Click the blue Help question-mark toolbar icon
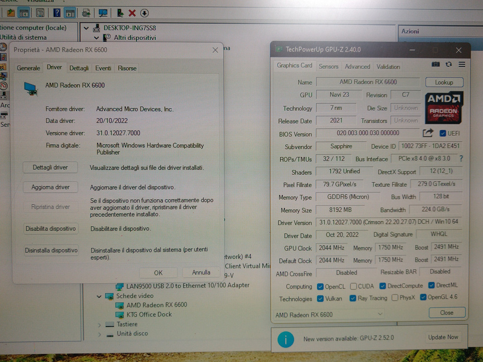This screenshot has width=483, height=362. (x=57, y=13)
